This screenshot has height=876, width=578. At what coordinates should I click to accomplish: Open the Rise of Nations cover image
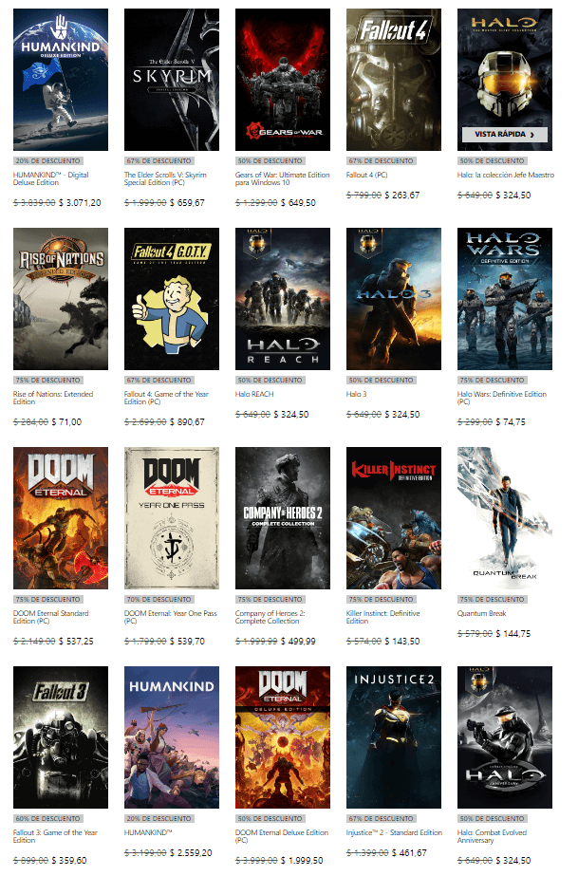coord(61,299)
